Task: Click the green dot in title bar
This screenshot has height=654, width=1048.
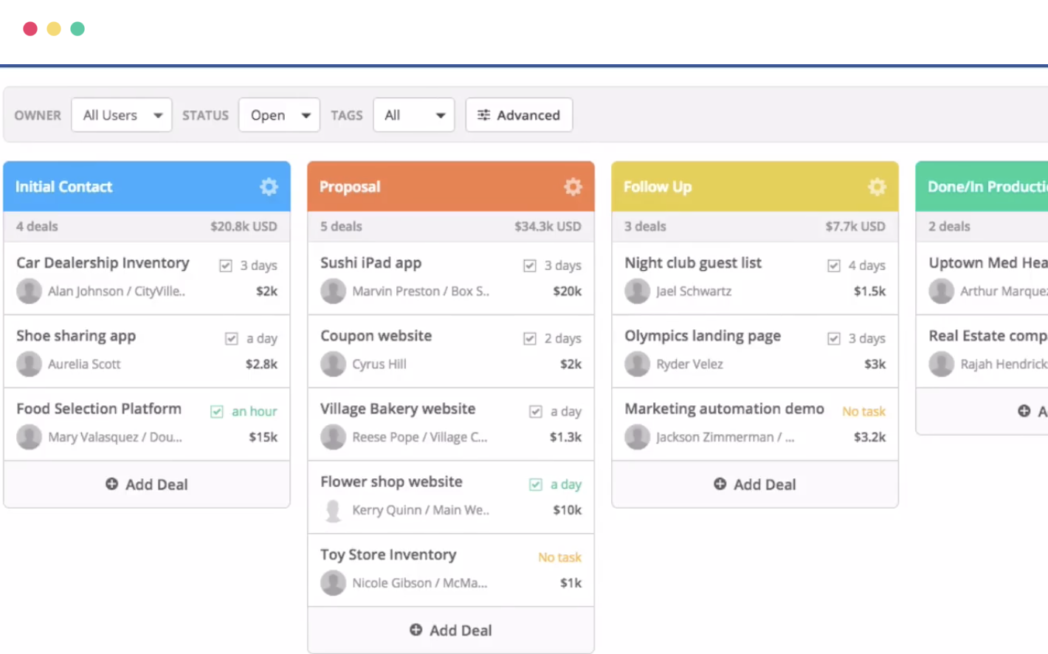Action: pos(77,29)
